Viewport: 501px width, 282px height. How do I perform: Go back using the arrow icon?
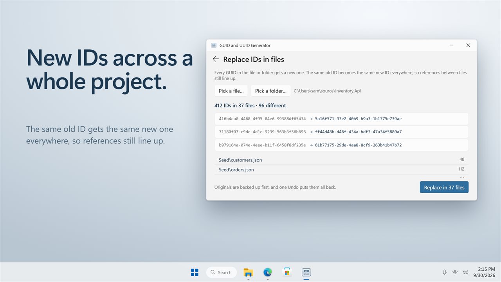coord(216,59)
